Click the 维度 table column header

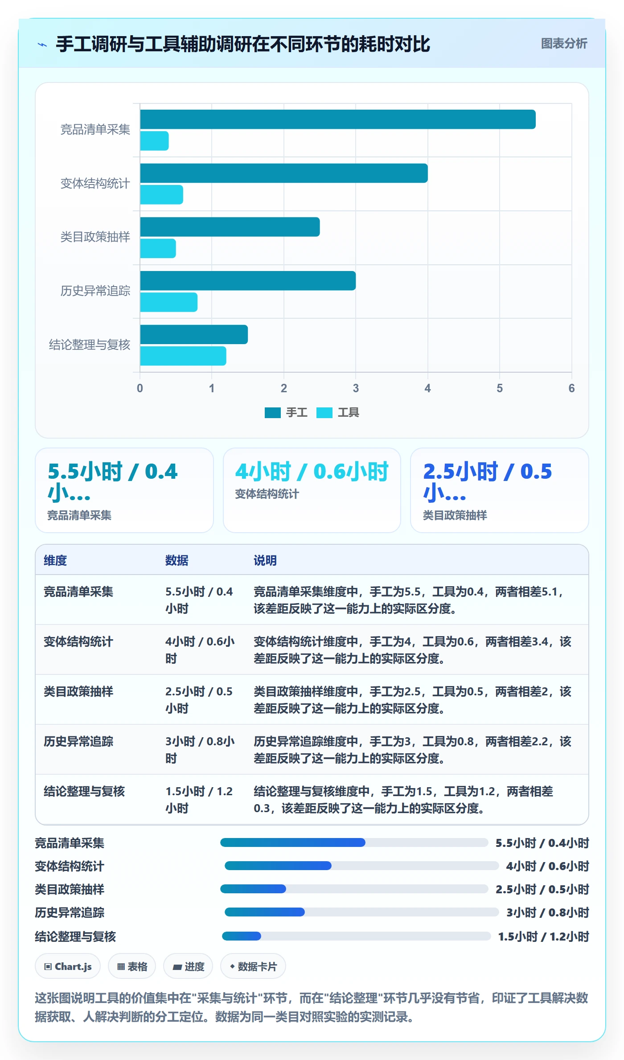[x=55, y=560]
